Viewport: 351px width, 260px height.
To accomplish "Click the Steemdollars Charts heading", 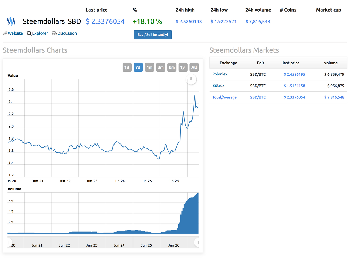I will 35,50.
